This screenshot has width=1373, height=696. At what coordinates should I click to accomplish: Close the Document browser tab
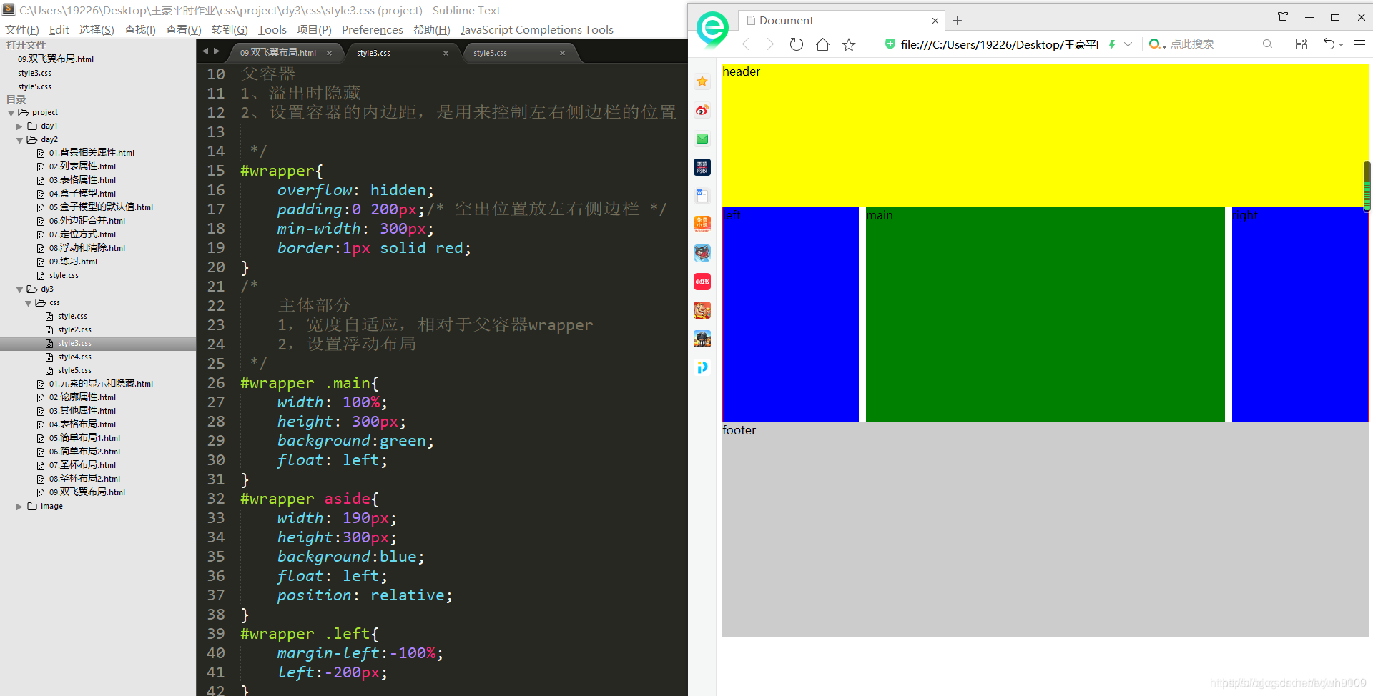click(935, 21)
